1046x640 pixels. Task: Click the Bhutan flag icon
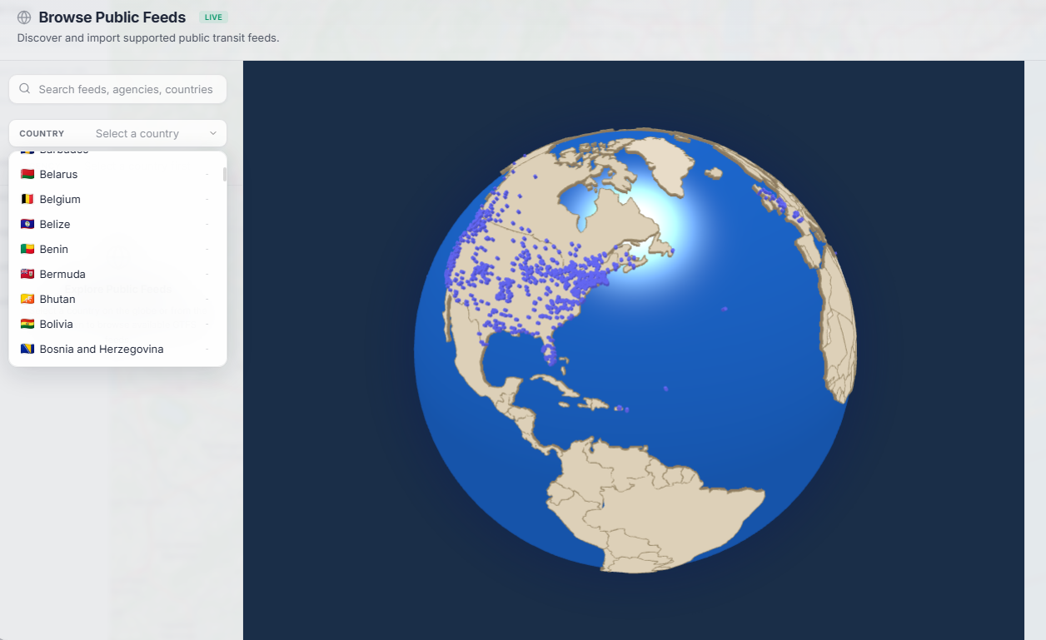[27, 299]
